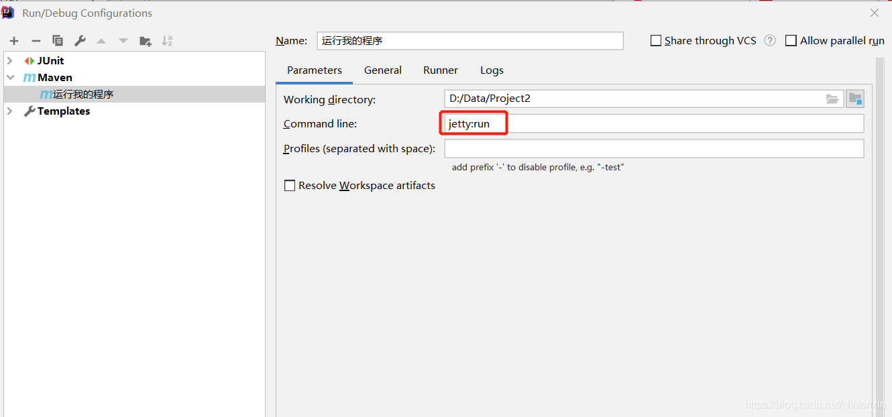Browse working directory folder icon
Image resolution: width=892 pixels, height=417 pixels.
coord(832,99)
